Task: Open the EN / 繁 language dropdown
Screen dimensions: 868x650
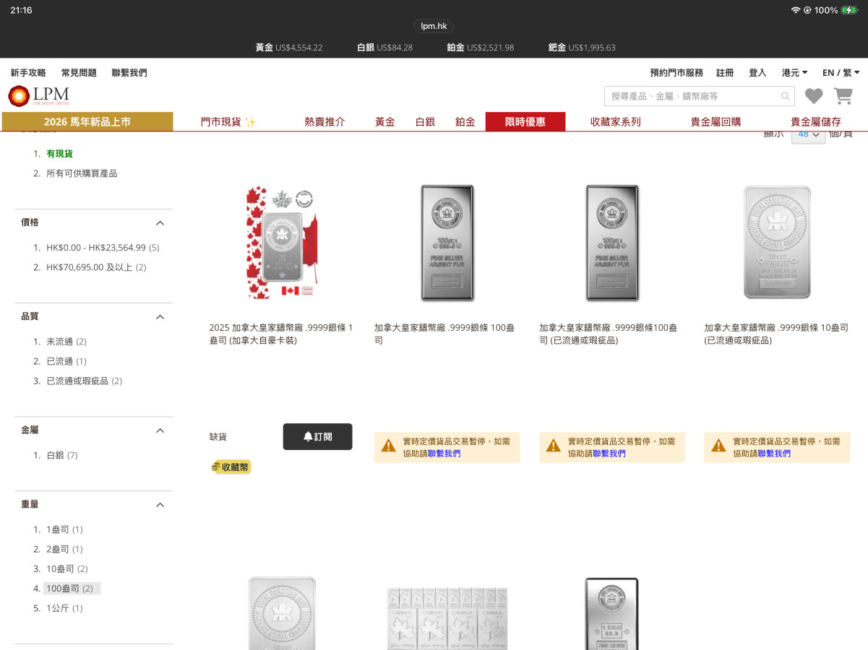Action: click(x=841, y=73)
